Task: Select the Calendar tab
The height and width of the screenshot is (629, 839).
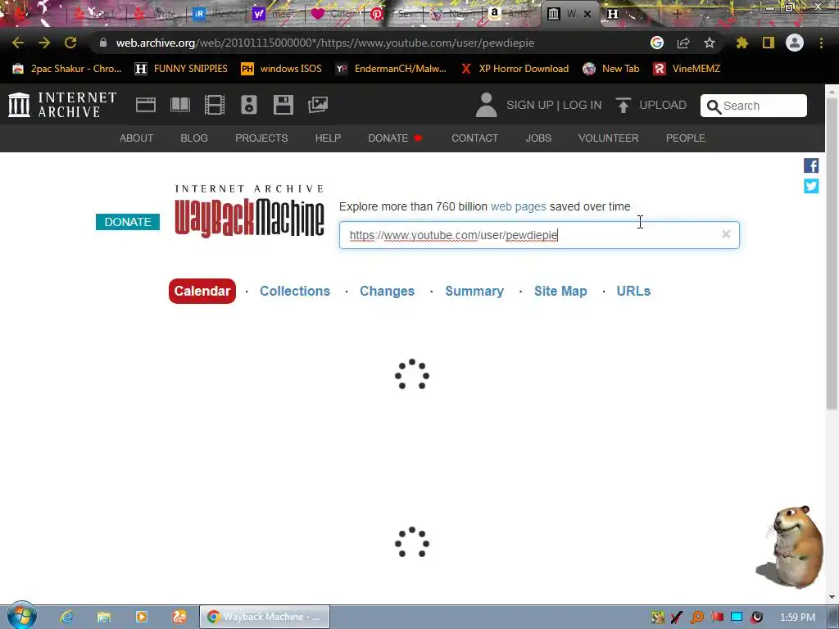Action: coord(202,291)
